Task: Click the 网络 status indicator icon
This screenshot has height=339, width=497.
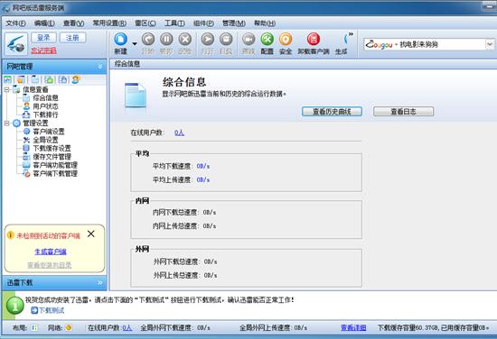Action: (69, 327)
